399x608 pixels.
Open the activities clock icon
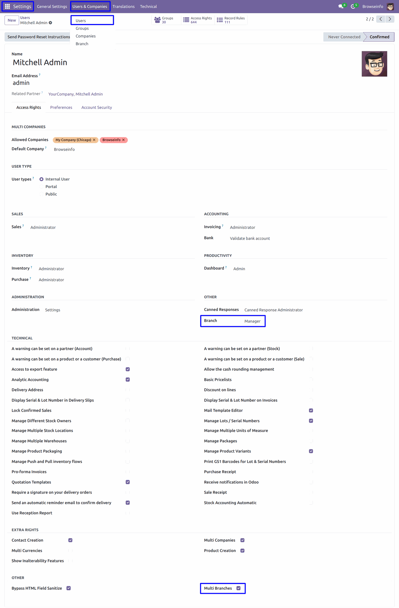pyautogui.click(x=353, y=6)
